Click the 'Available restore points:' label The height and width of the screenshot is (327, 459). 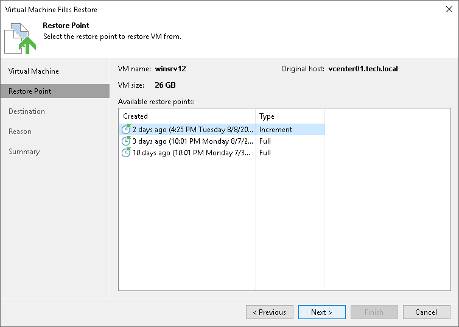(156, 102)
